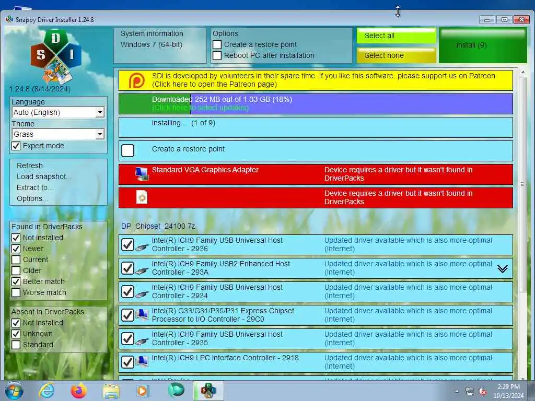Show hidden tray icons arrow
This screenshot has height=401, width=535.
(457, 392)
